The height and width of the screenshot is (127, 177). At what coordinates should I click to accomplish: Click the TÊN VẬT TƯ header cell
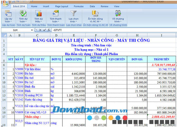pyautogui.click(x=37, y=59)
